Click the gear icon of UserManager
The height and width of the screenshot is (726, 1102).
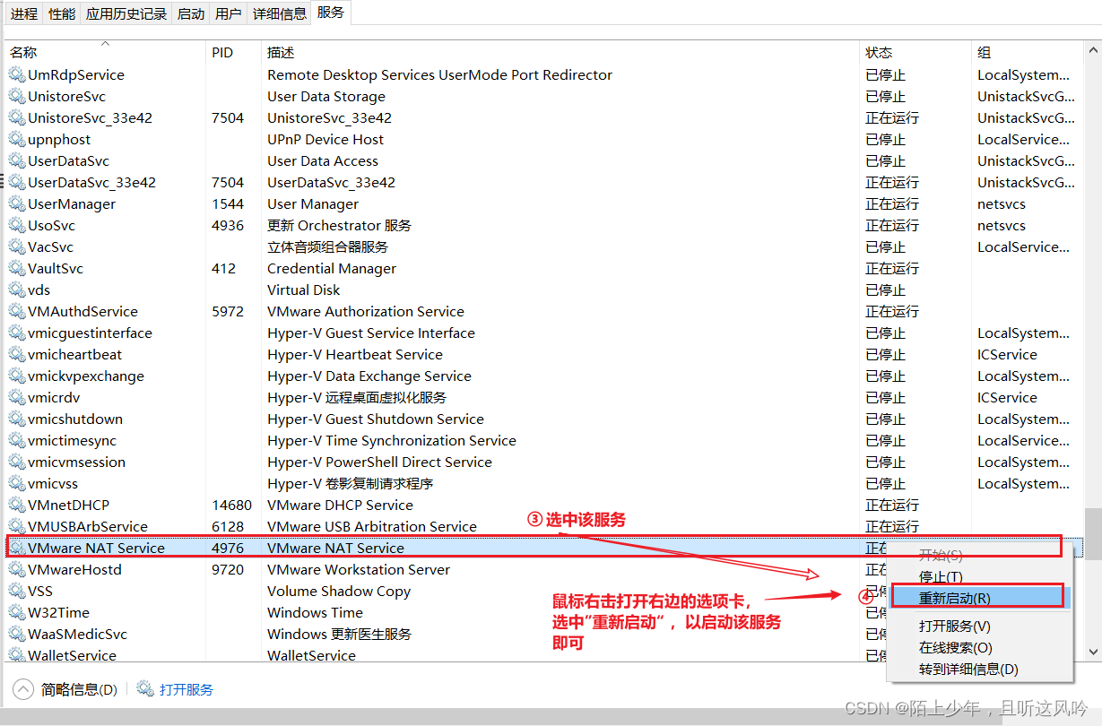coord(17,204)
